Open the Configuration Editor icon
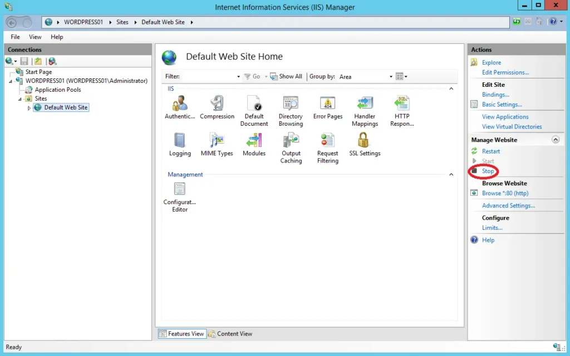Viewport: 570px width, 356px height. click(x=179, y=190)
